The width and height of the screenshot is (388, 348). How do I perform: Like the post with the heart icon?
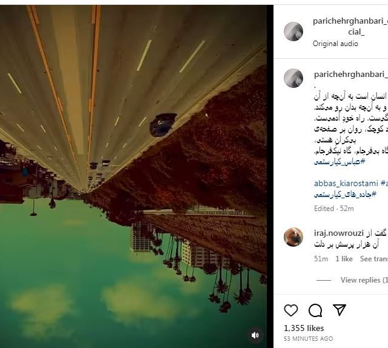tap(291, 310)
